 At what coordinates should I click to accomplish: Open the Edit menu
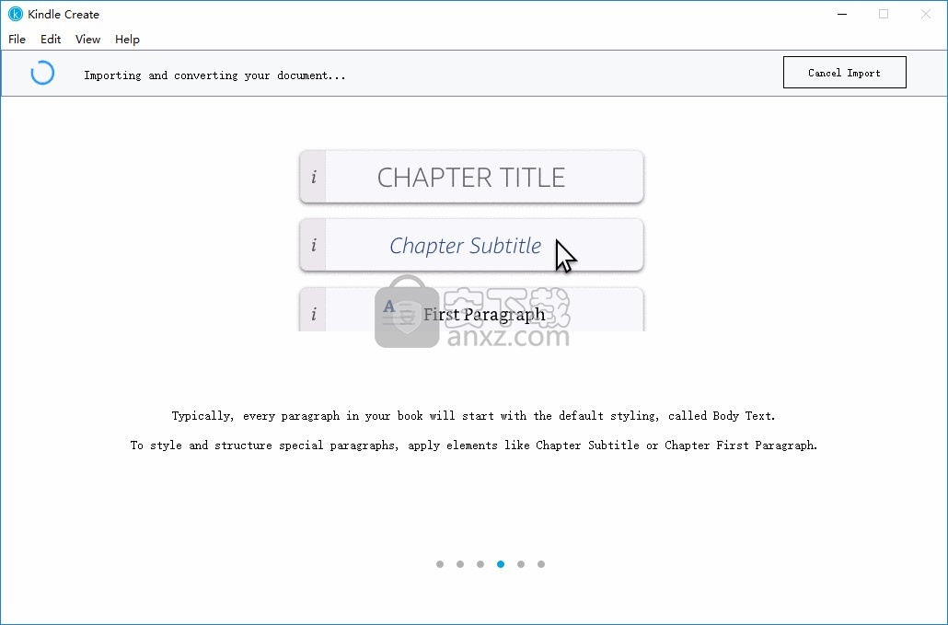pos(51,40)
